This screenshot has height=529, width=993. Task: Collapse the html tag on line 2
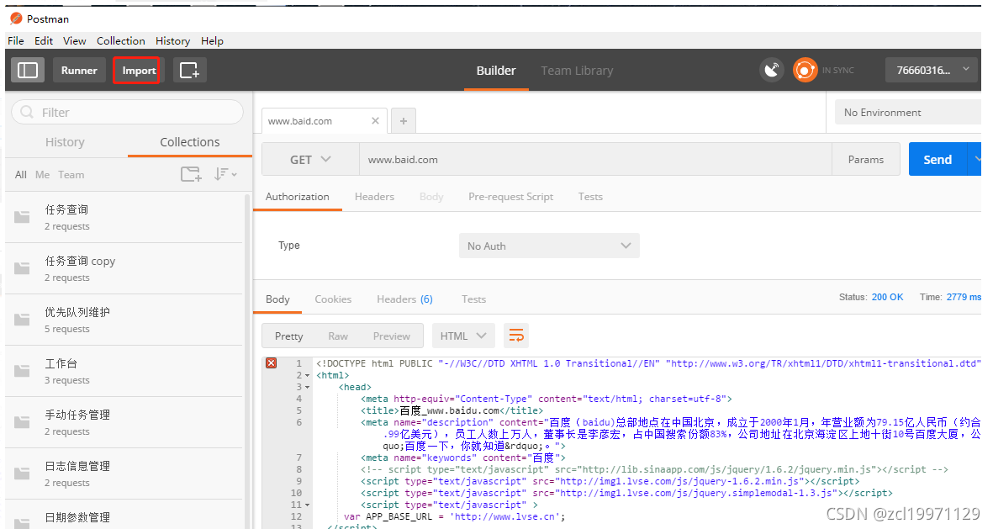pos(308,376)
